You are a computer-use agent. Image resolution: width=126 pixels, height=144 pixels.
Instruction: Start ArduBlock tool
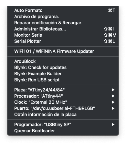click(63, 61)
